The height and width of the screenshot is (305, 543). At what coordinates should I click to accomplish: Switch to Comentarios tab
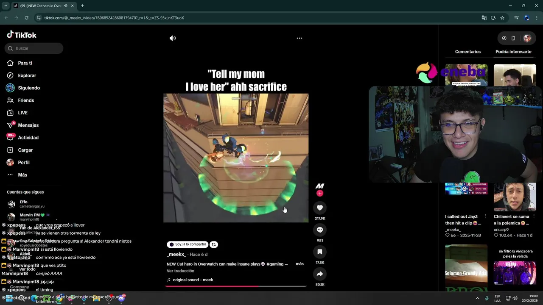tap(468, 52)
